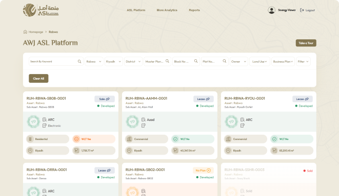The image size is (339, 196).
Task: Open asset title RUH-RBWA-DRRA-0001
Action: coord(47,170)
